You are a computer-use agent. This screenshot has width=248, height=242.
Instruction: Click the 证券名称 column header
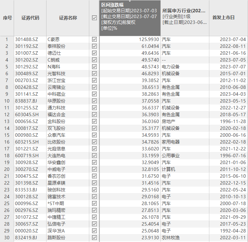click(68, 18)
